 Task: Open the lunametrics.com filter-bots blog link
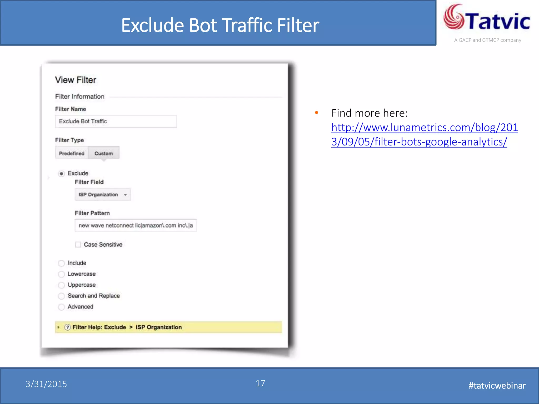pyautogui.click(x=424, y=134)
